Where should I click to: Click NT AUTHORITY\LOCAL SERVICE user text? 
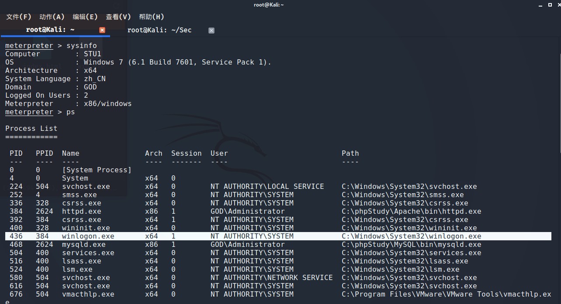[267, 187]
